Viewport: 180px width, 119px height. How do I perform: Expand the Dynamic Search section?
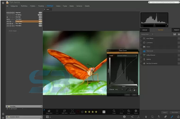7,117
